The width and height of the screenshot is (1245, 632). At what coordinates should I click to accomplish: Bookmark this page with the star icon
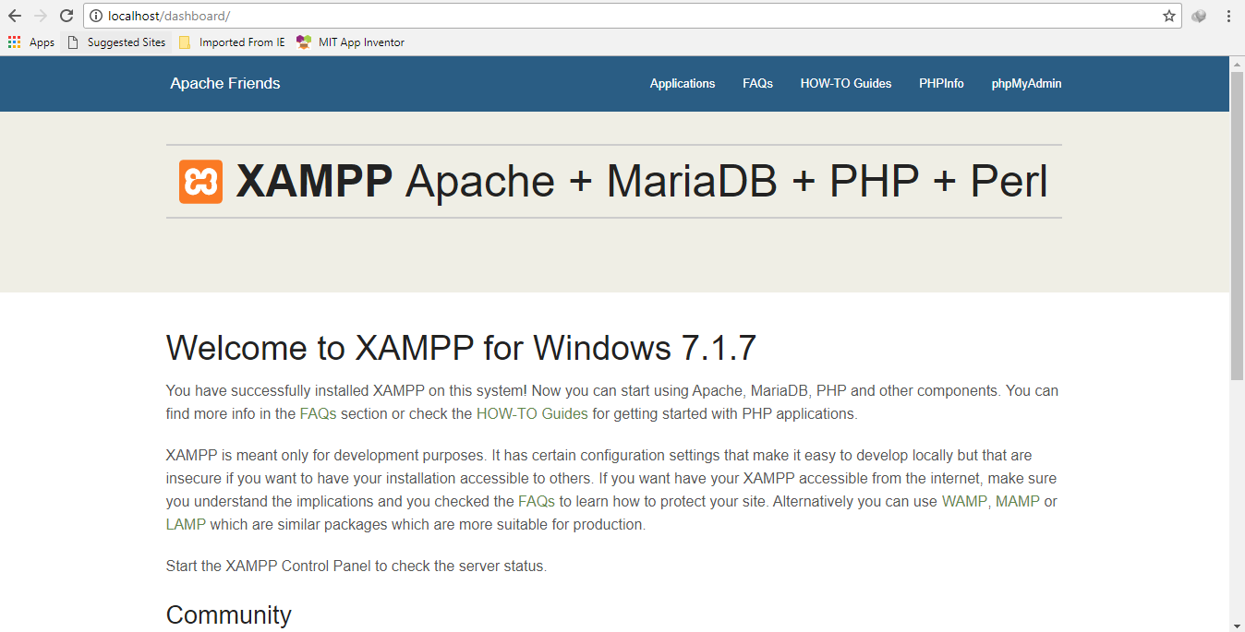pos(1169,16)
